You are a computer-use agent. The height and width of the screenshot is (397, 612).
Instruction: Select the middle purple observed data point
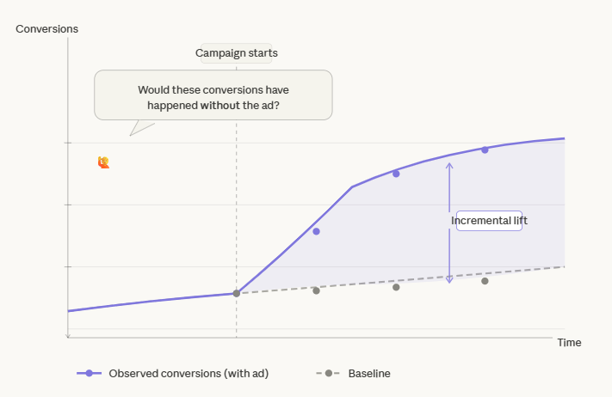(x=396, y=174)
